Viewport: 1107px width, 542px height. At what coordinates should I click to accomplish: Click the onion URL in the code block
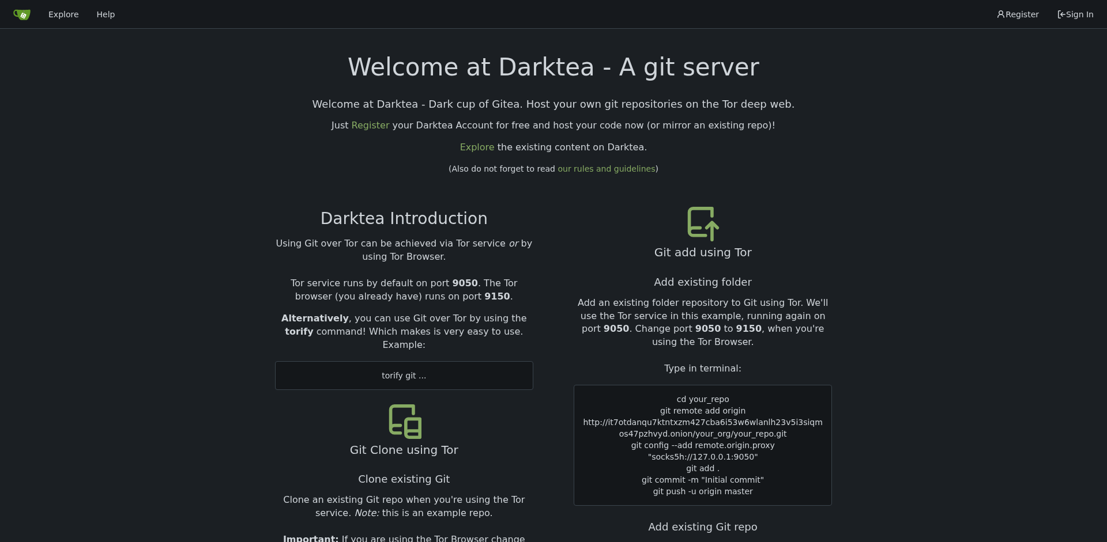[702, 428]
